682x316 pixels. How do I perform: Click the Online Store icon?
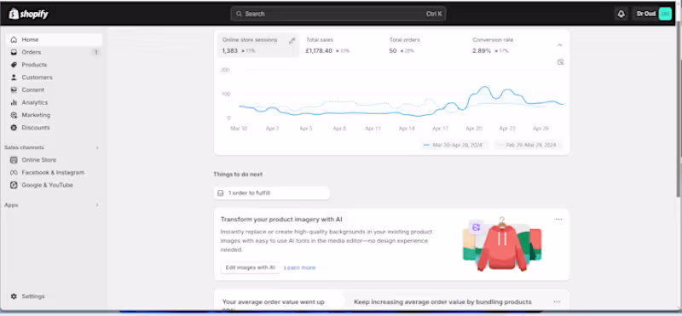click(14, 160)
